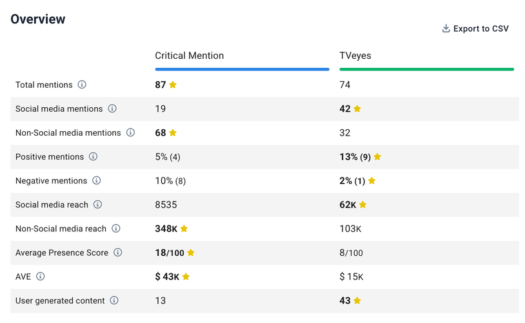Image resolution: width=525 pixels, height=323 pixels.
Task: Click the 8535 social media reach value
Action: [x=166, y=205]
